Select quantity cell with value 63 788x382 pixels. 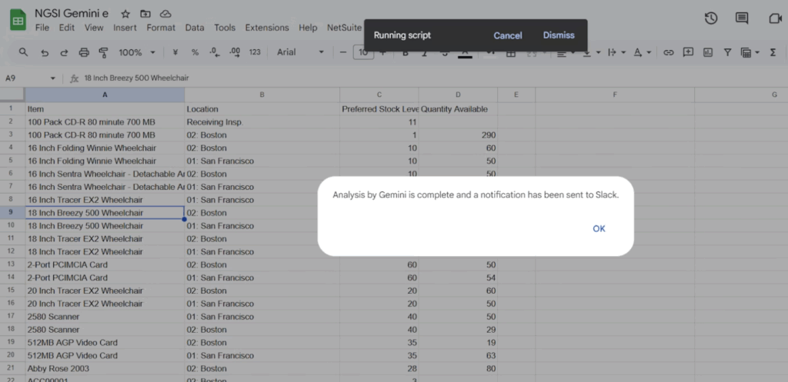tap(458, 355)
